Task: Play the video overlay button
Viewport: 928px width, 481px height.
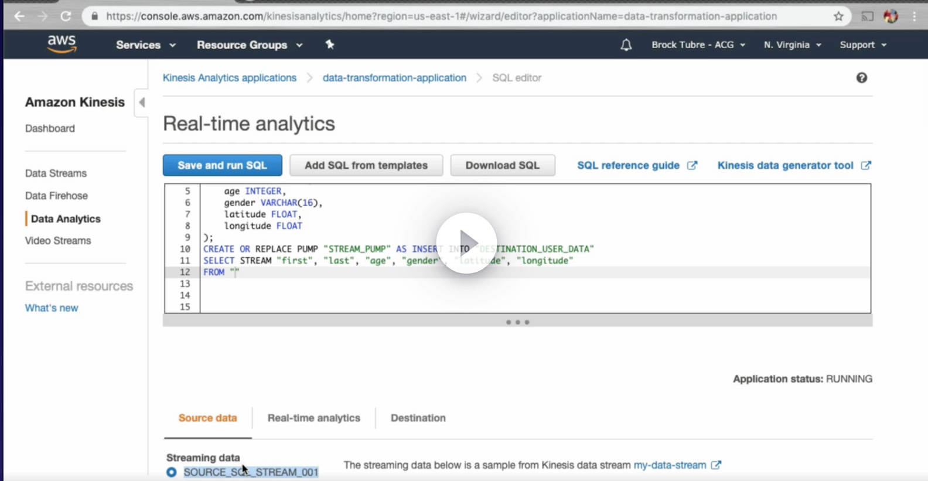Action: click(466, 243)
